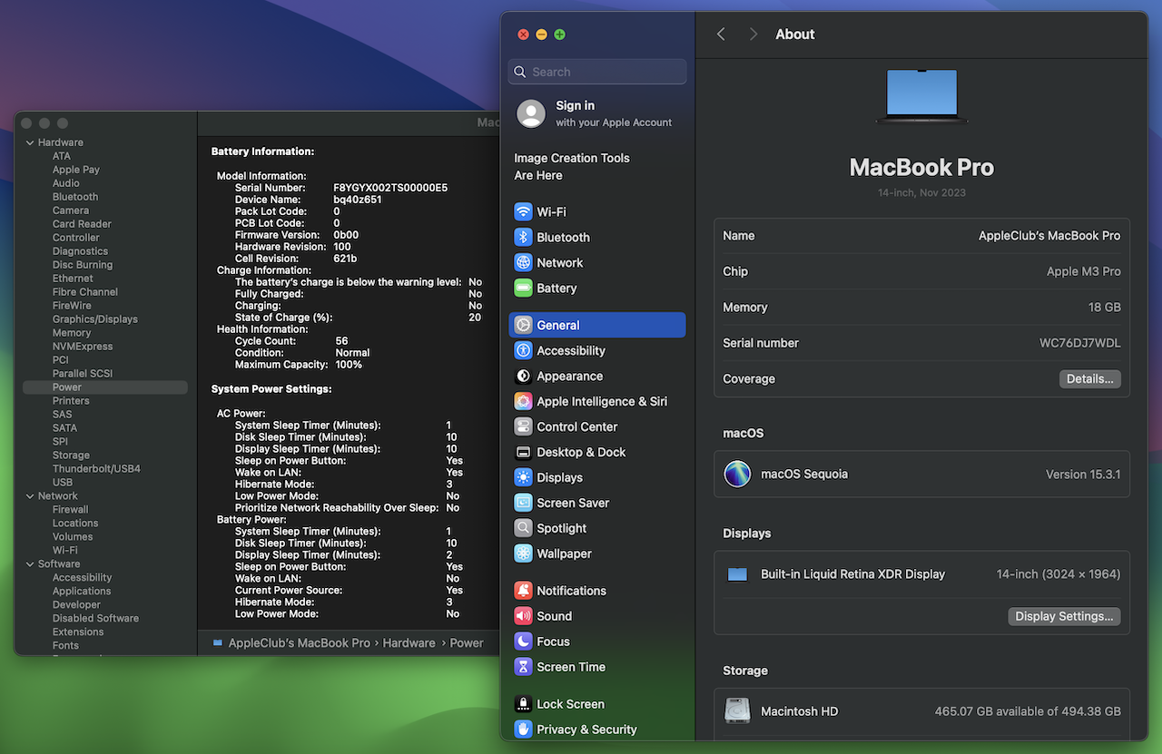Open Privacy & Security hand icon

523,730
